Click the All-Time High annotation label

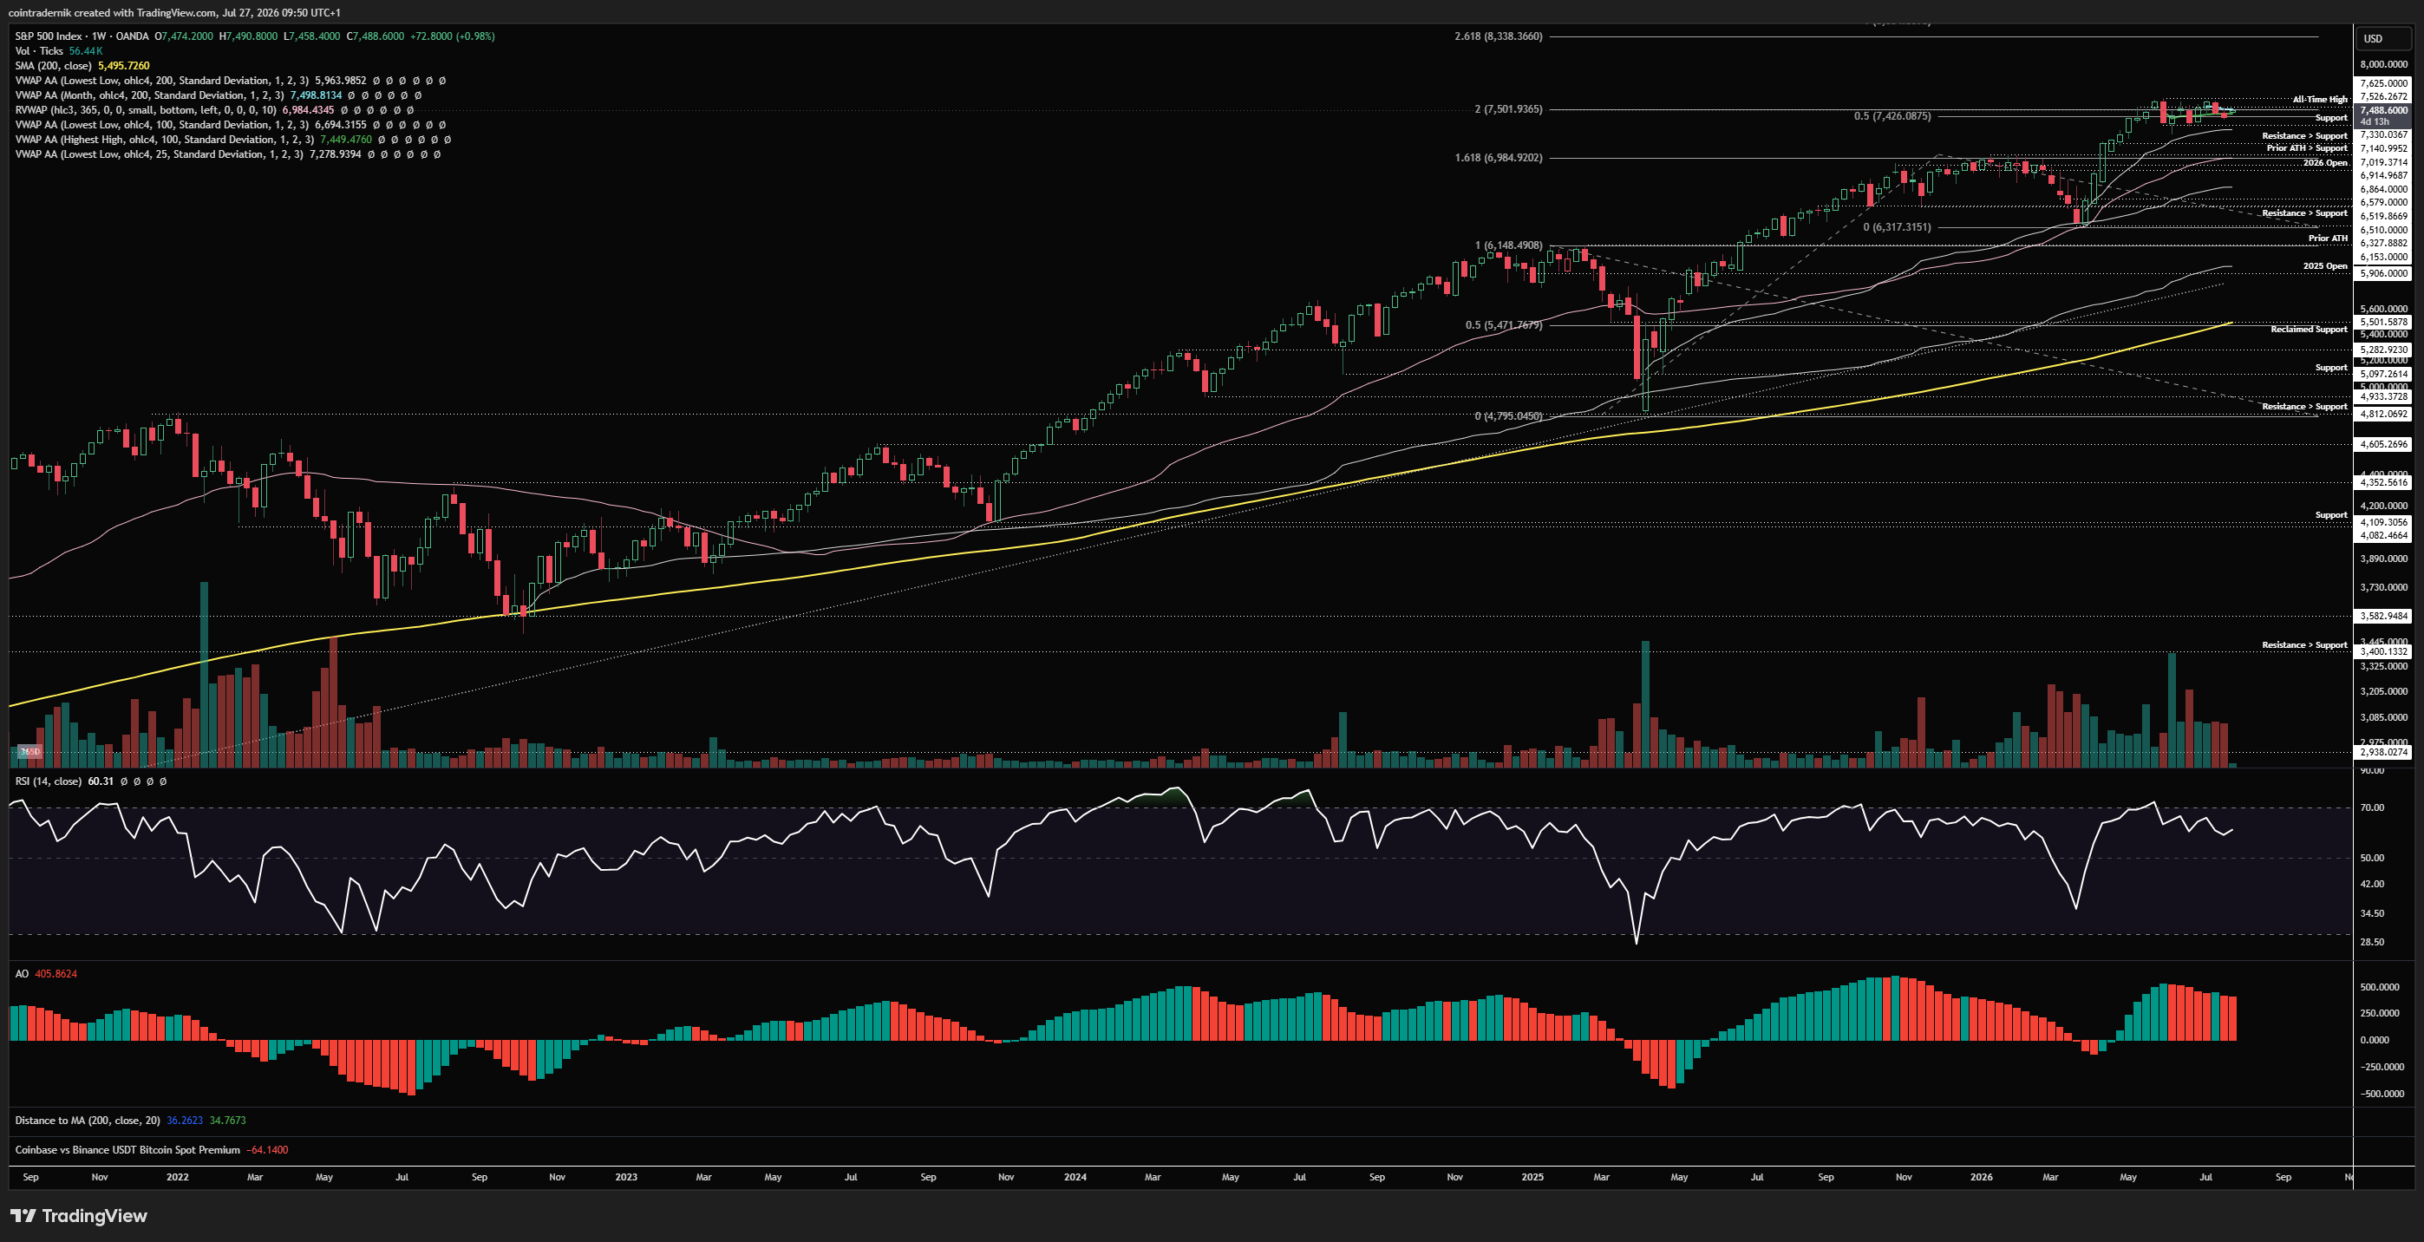tap(2320, 99)
